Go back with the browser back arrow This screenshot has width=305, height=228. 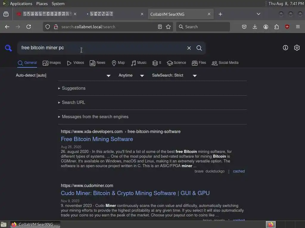pyautogui.click(x=7, y=27)
